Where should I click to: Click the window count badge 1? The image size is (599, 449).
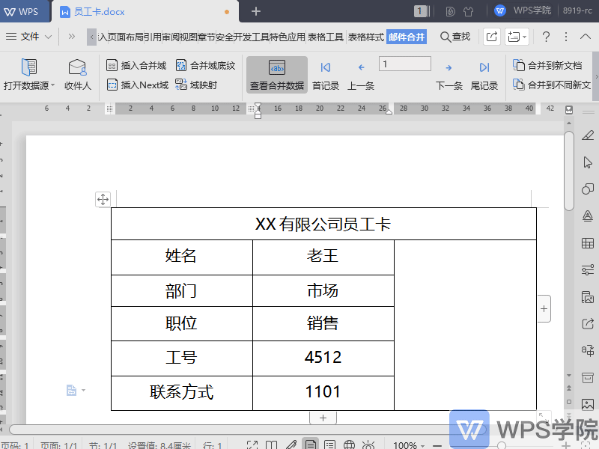click(420, 11)
